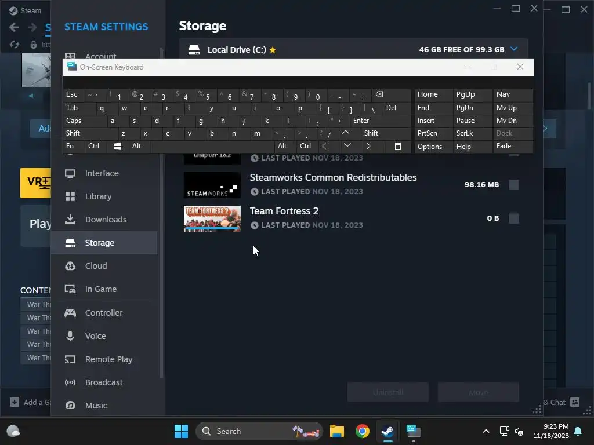Open Broadcast settings signal icon
Image resolution: width=594 pixels, height=445 pixels.
pos(70,382)
